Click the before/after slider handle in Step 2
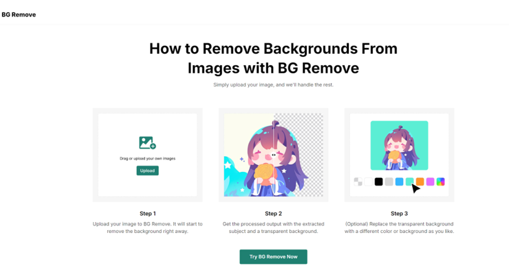 274,155
